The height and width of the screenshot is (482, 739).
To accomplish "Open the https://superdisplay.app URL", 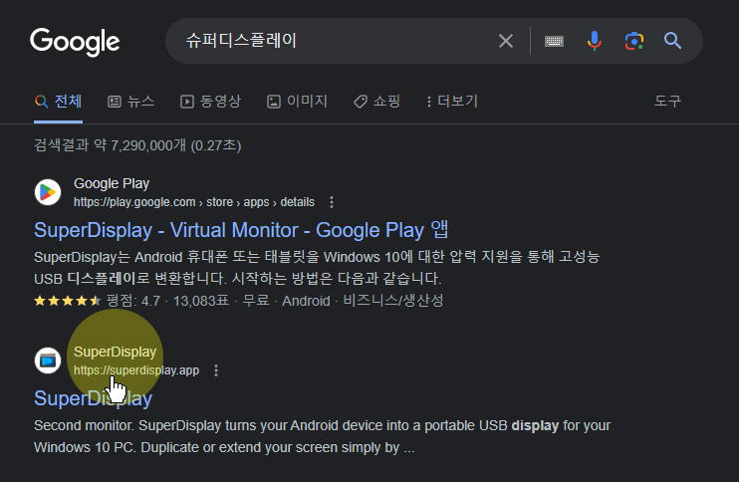I will [136, 370].
